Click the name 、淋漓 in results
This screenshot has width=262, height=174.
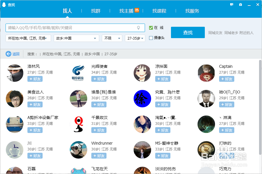225,118
